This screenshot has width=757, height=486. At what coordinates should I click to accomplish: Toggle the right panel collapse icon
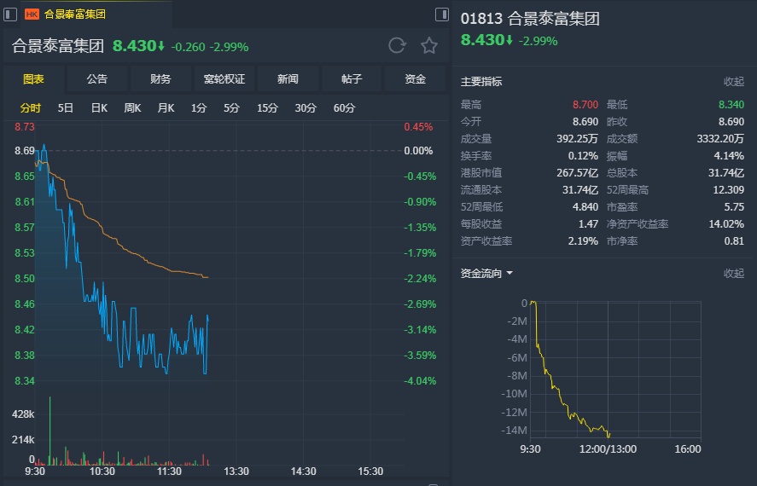point(442,14)
